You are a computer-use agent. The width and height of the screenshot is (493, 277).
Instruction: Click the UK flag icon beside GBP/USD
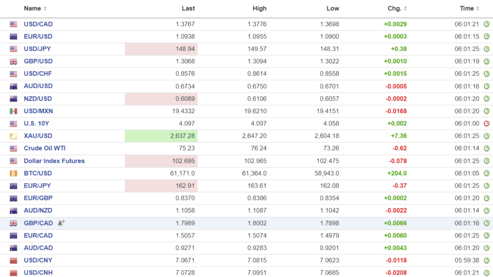(13, 61)
